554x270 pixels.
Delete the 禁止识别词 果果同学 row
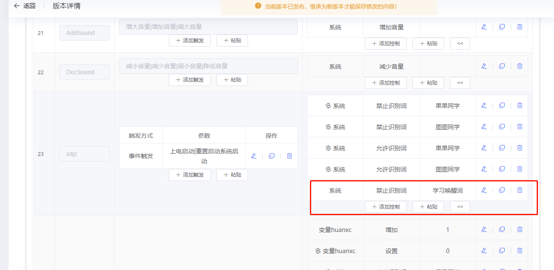[x=519, y=105]
